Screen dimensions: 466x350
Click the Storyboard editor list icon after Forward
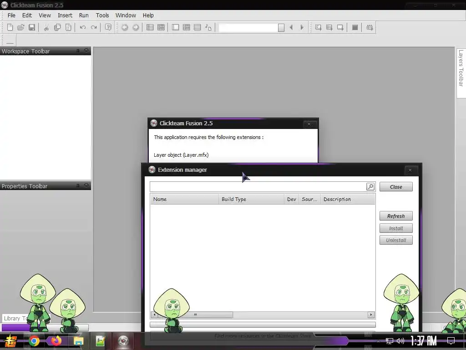150,27
